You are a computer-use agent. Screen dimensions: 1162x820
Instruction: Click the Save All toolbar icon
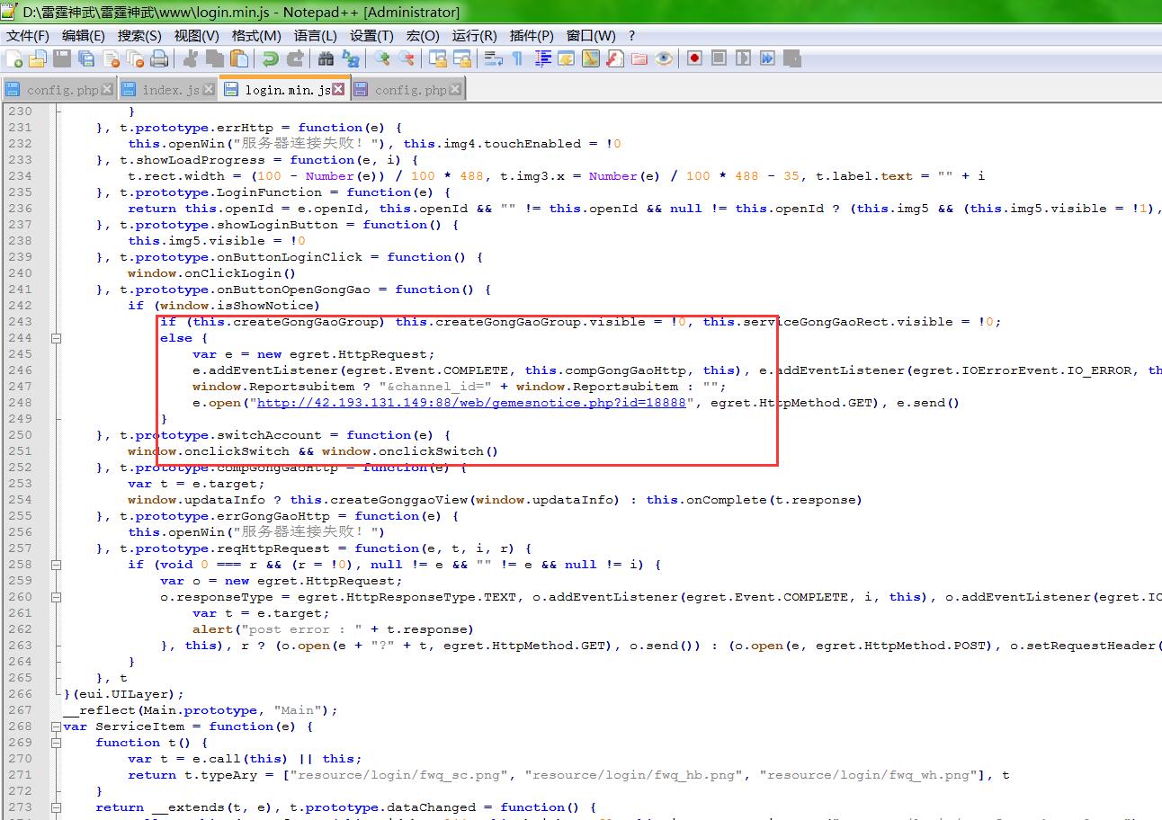click(x=86, y=59)
